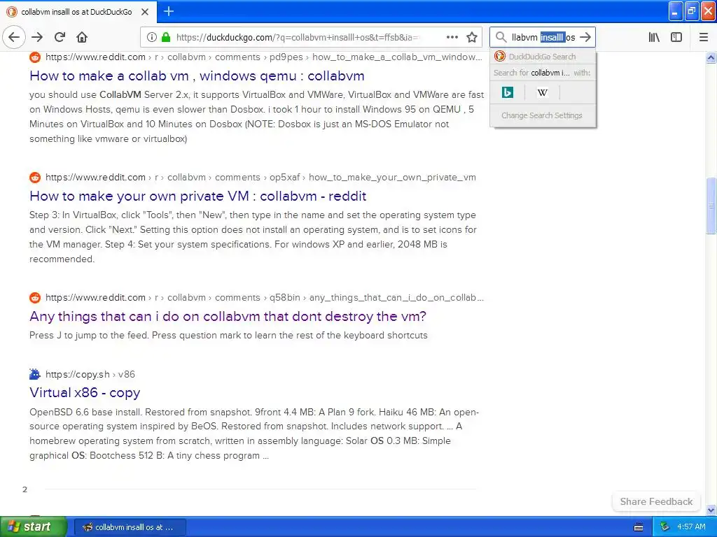Click the snippet mentioning OpenBSD 6.6 base install
Viewport: 717px width, 537px height.
(253, 434)
